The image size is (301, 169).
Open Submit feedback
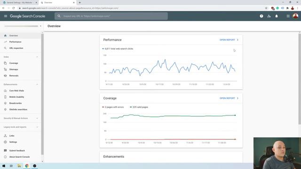tap(17, 151)
